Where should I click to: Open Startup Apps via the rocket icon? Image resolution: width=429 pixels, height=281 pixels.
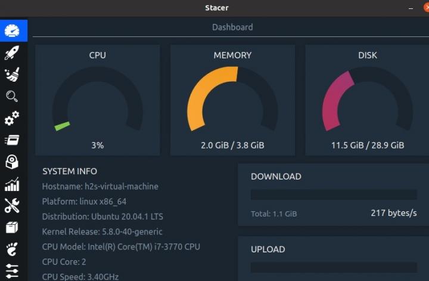12,53
